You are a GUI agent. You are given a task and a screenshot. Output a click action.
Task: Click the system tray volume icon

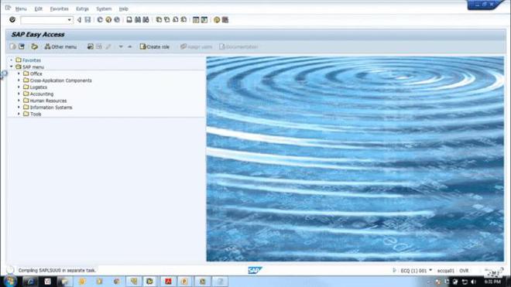[x=474, y=282]
